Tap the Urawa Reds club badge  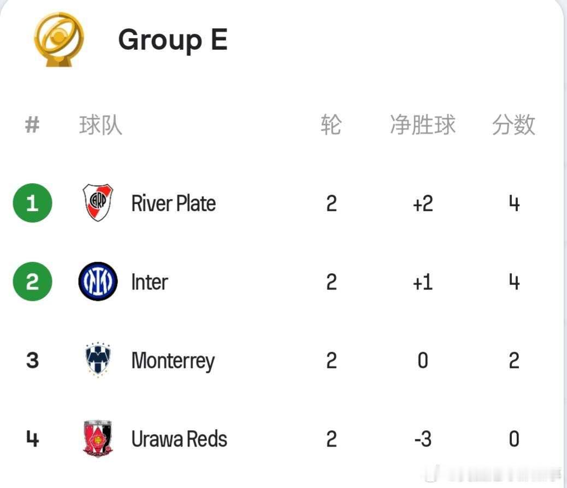[x=98, y=438]
